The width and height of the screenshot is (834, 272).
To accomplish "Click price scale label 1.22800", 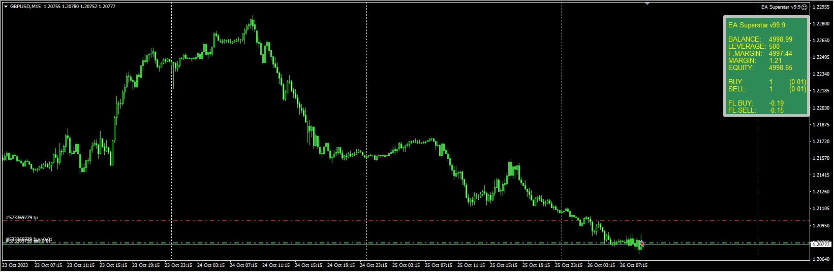I will 821,24.
